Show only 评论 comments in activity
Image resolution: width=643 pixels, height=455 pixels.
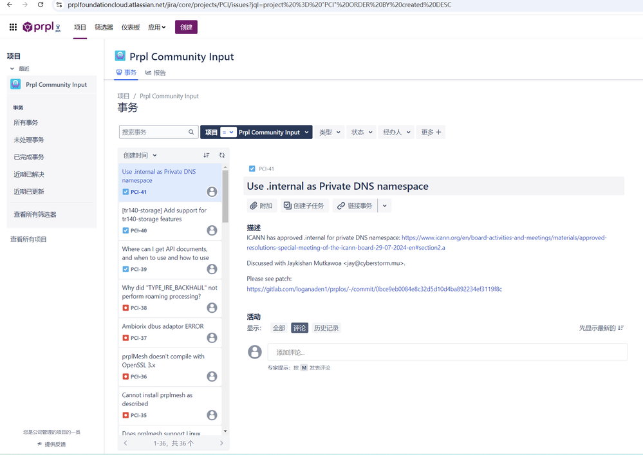(x=299, y=328)
